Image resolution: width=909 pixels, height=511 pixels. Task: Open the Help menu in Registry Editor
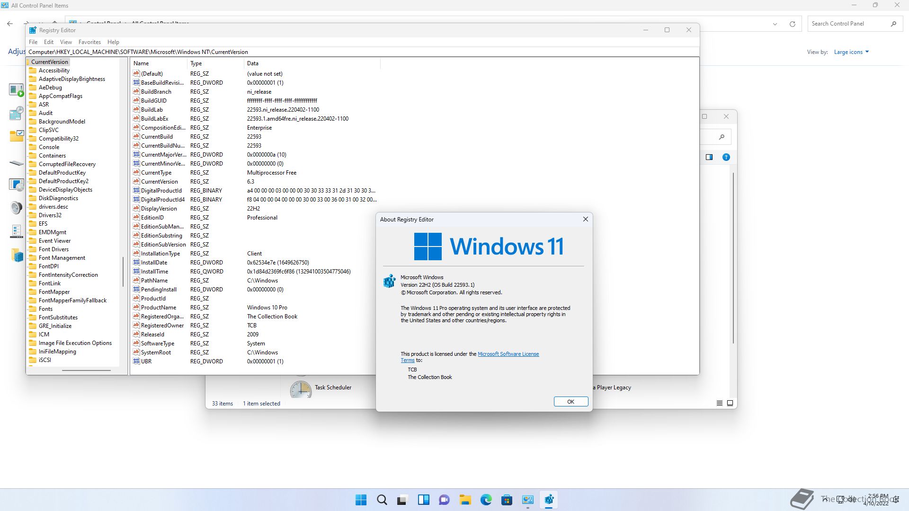(113, 42)
